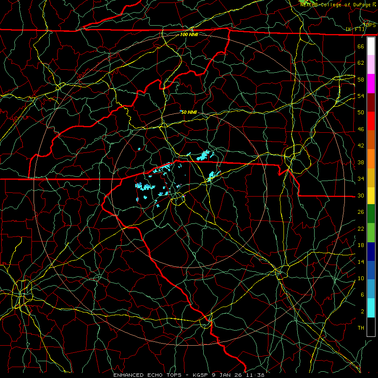Click the gold 38 color band

click(371, 177)
